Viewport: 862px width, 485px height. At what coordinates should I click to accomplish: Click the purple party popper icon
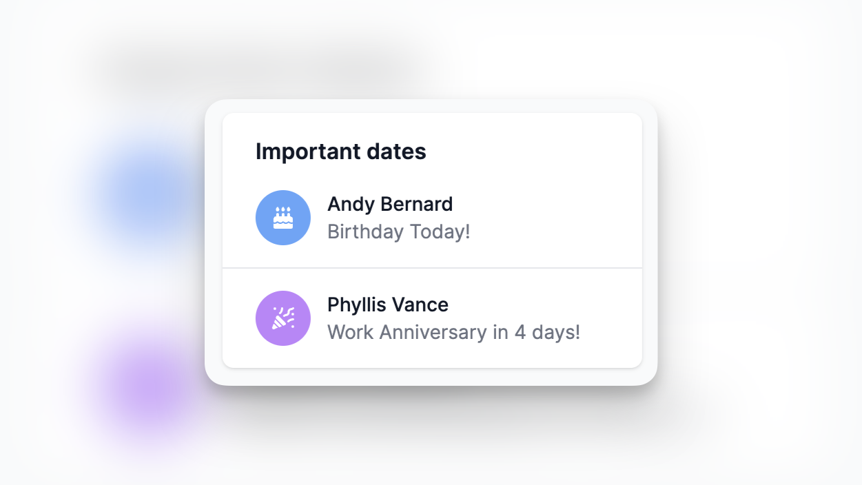point(283,318)
